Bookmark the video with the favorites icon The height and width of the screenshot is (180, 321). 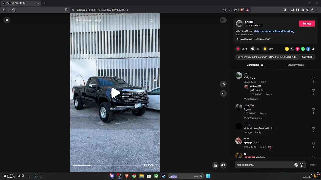click(x=265, y=49)
